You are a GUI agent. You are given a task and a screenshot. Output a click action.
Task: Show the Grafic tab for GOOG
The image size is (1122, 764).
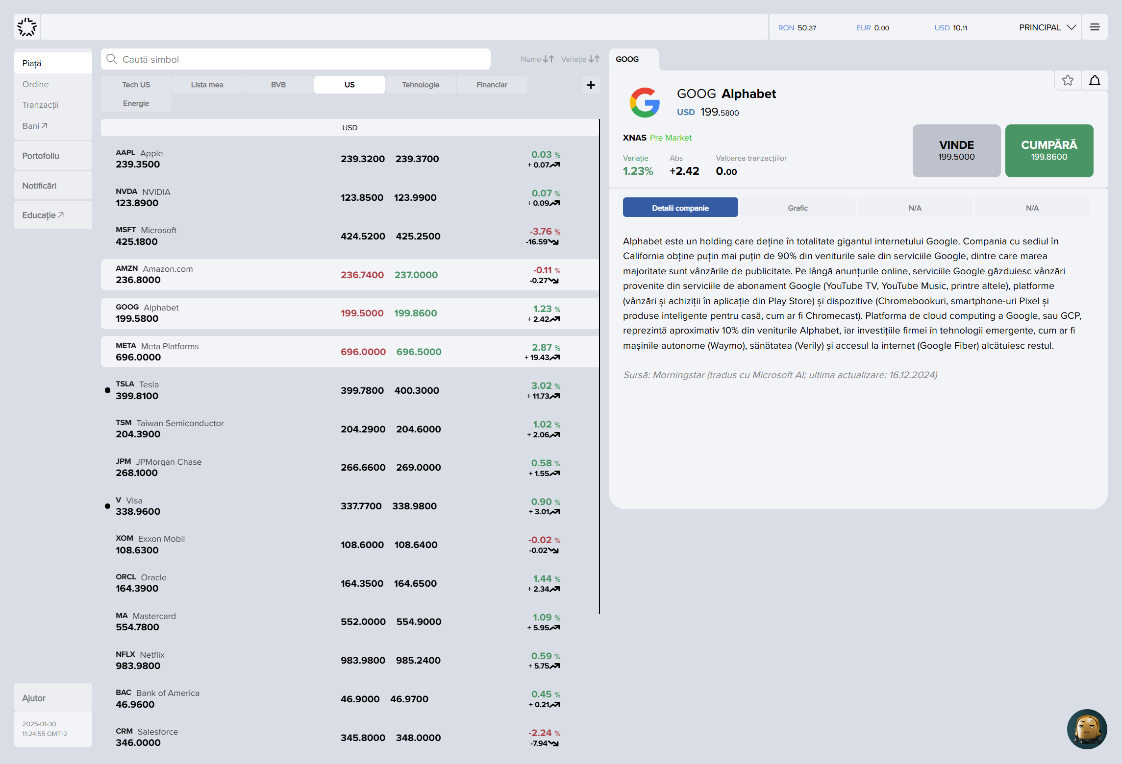tap(798, 208)
